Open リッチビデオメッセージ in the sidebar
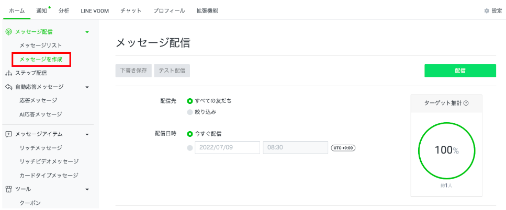Screen dimensions: 506x210 coord(49,161)
